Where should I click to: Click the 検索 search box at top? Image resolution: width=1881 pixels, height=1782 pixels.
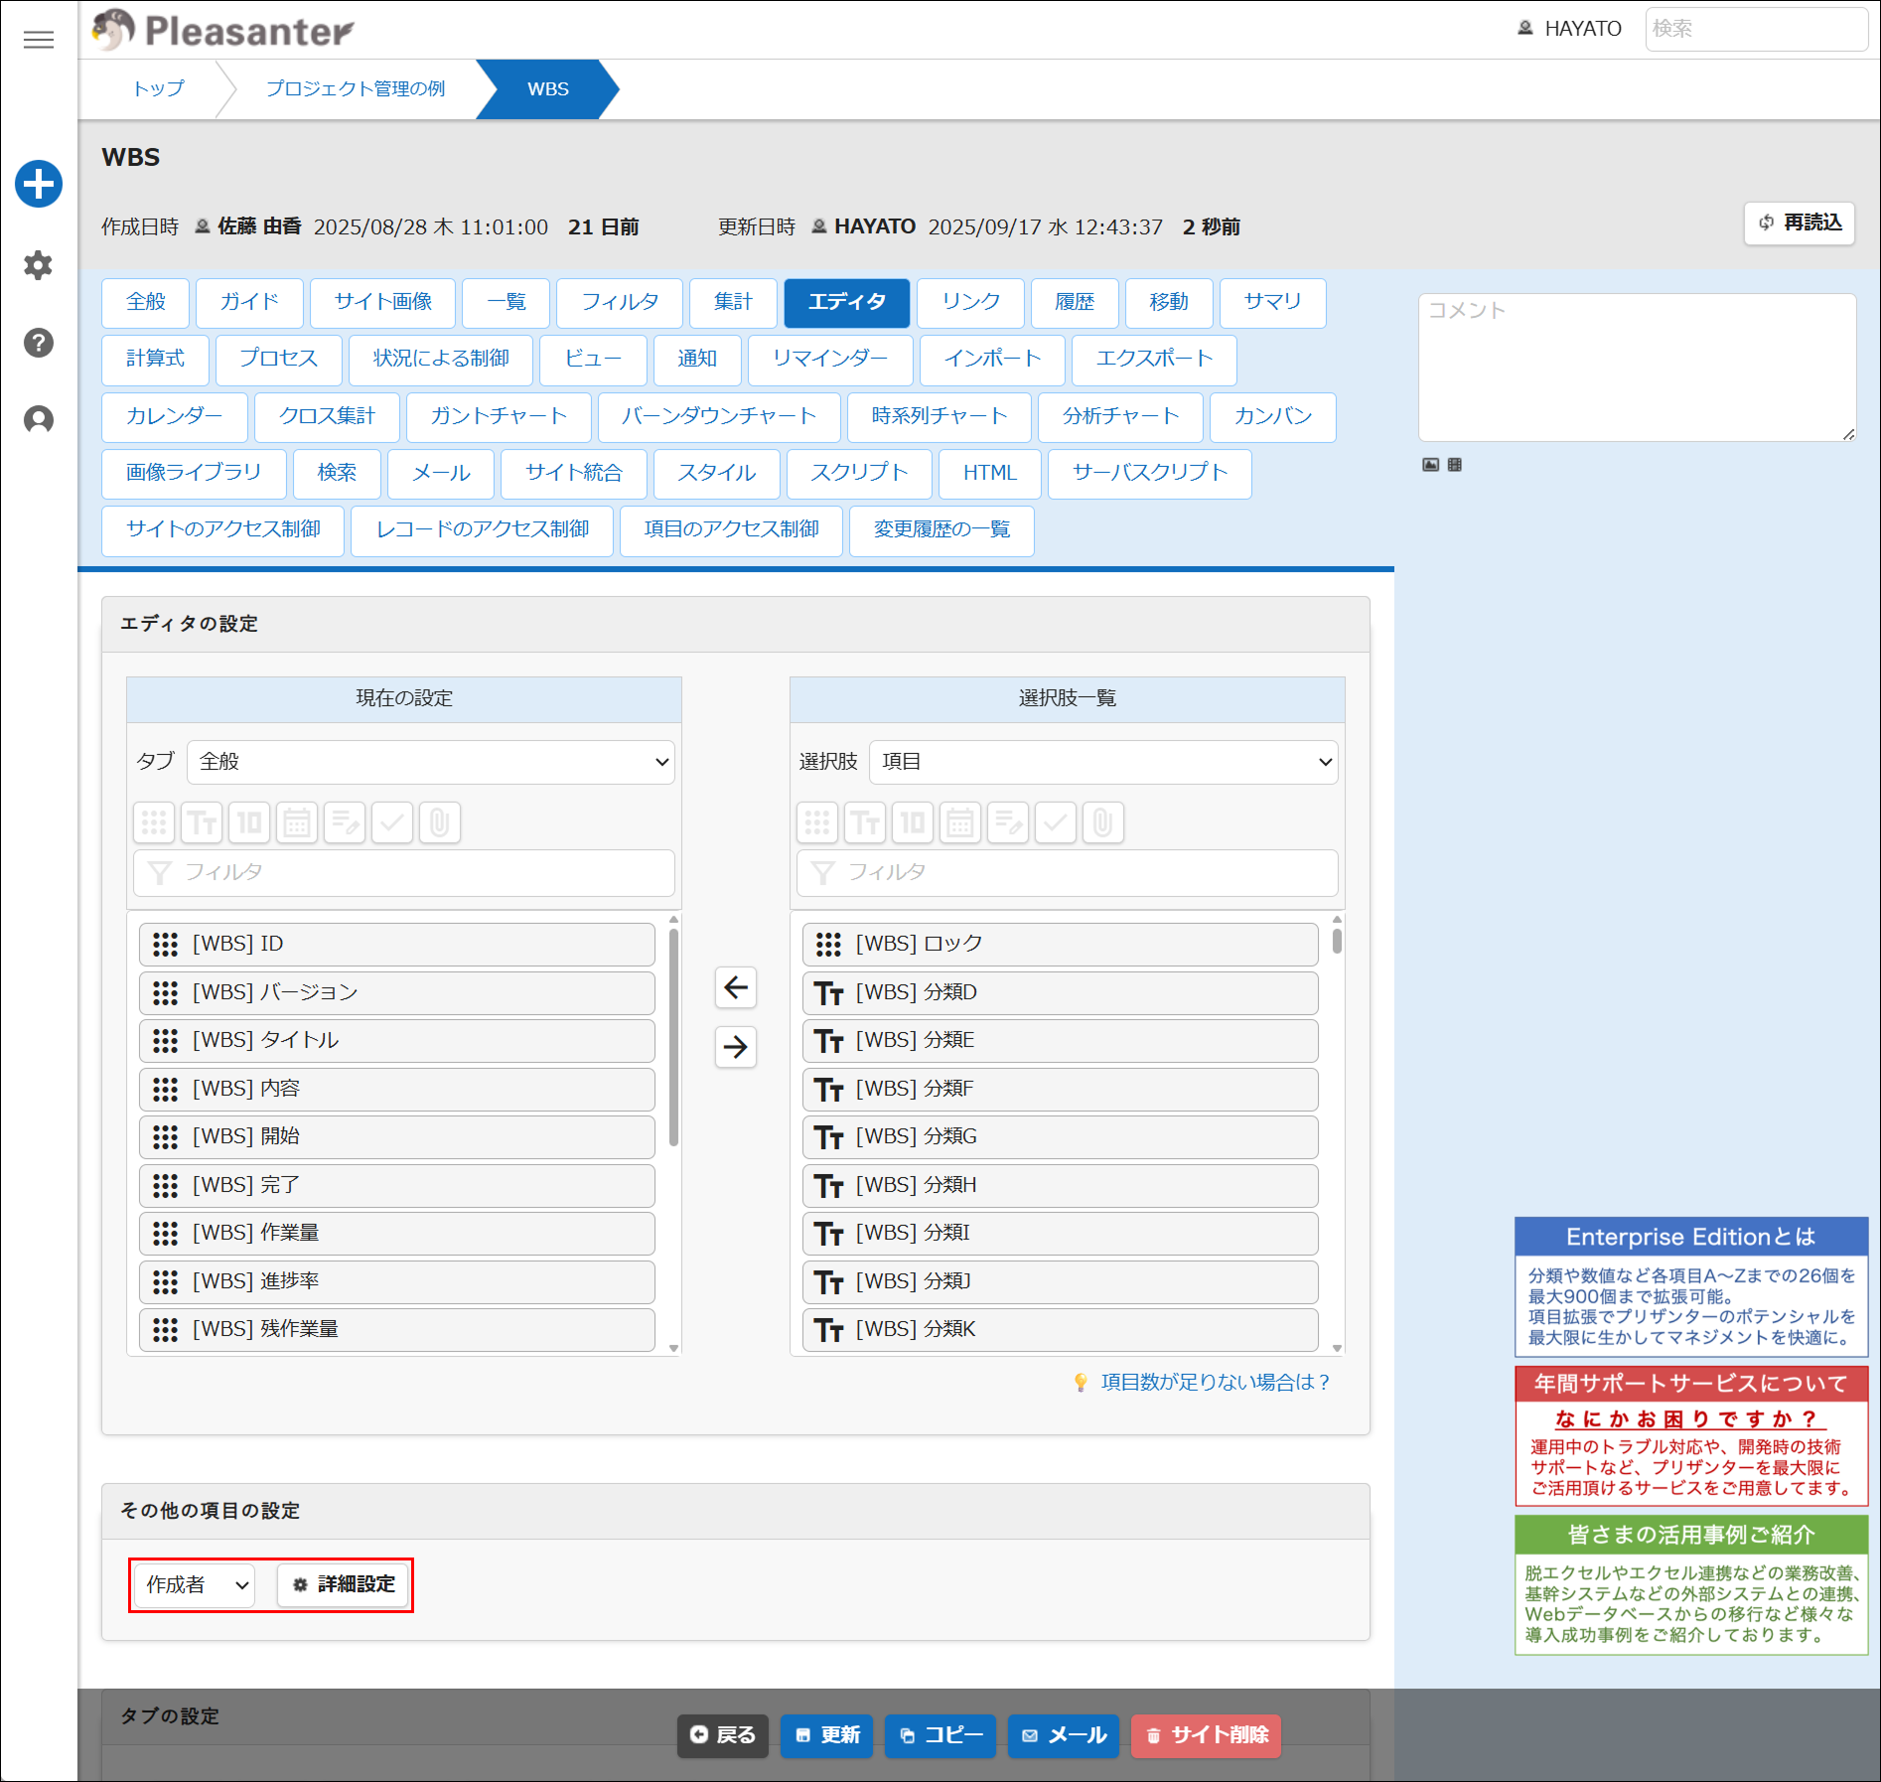1756,29
